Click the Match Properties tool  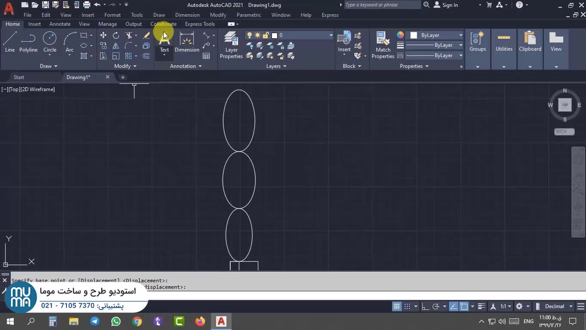tap(382, 45)
